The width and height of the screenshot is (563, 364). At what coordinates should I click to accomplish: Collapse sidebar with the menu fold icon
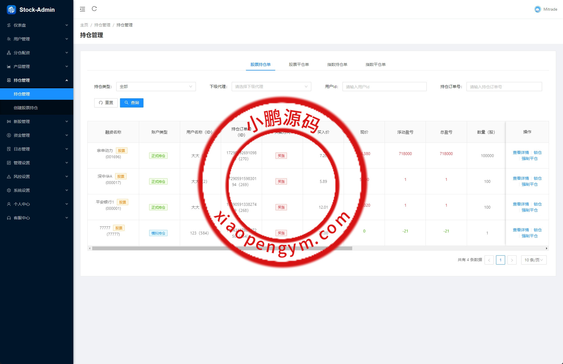(82, 9)
